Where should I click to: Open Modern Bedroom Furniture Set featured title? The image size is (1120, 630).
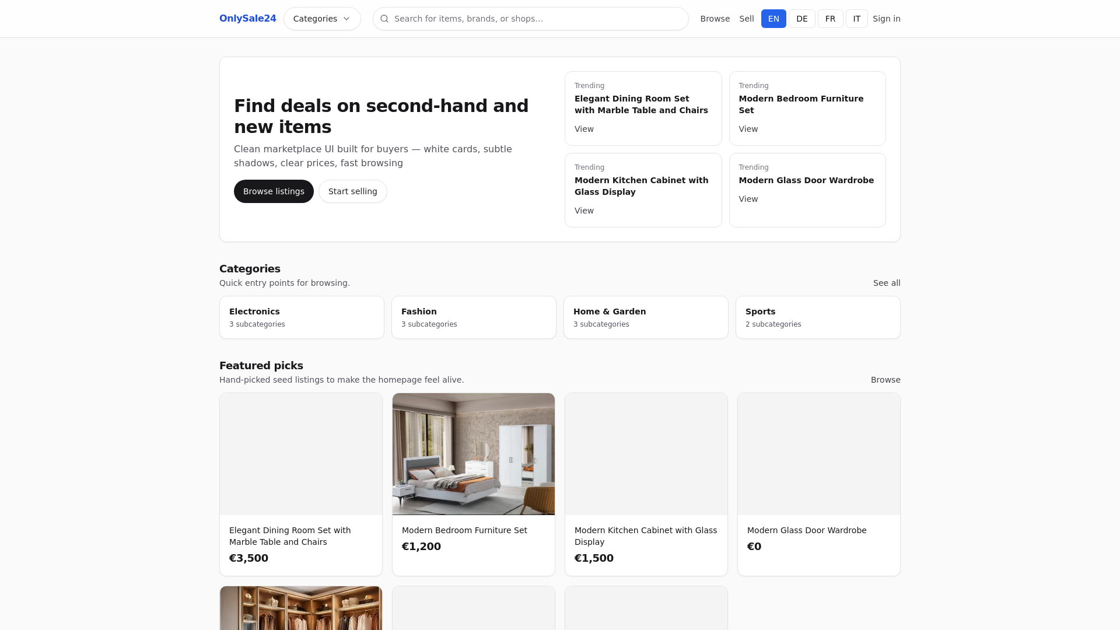(x=464, y=530)
